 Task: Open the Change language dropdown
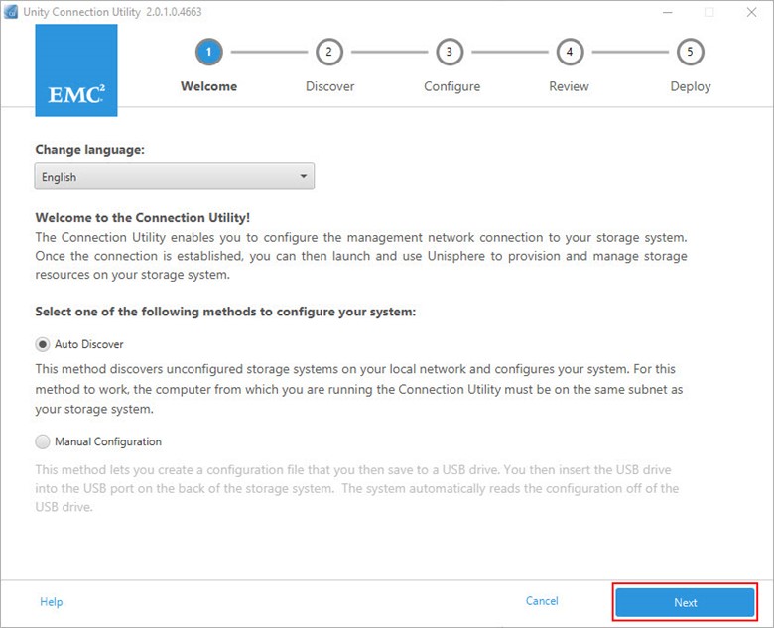pyautogui.click(x=175, y=176)
